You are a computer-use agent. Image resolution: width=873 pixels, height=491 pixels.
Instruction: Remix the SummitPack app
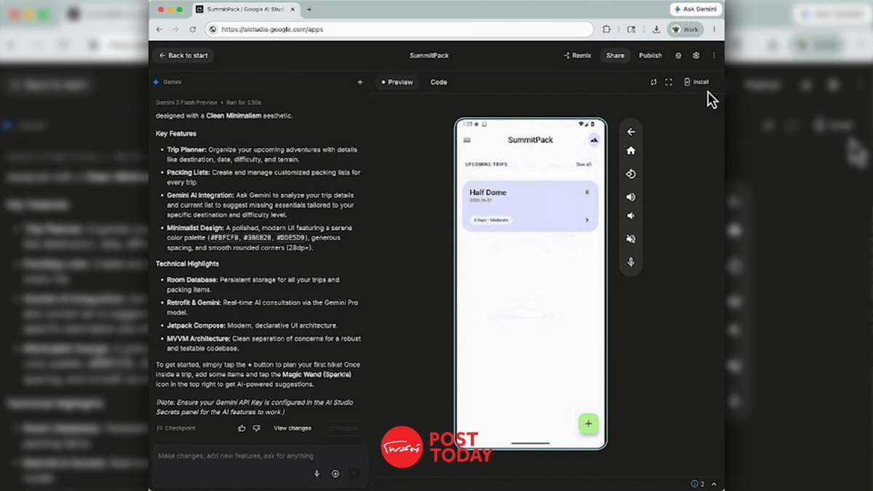tap(577, 55)
